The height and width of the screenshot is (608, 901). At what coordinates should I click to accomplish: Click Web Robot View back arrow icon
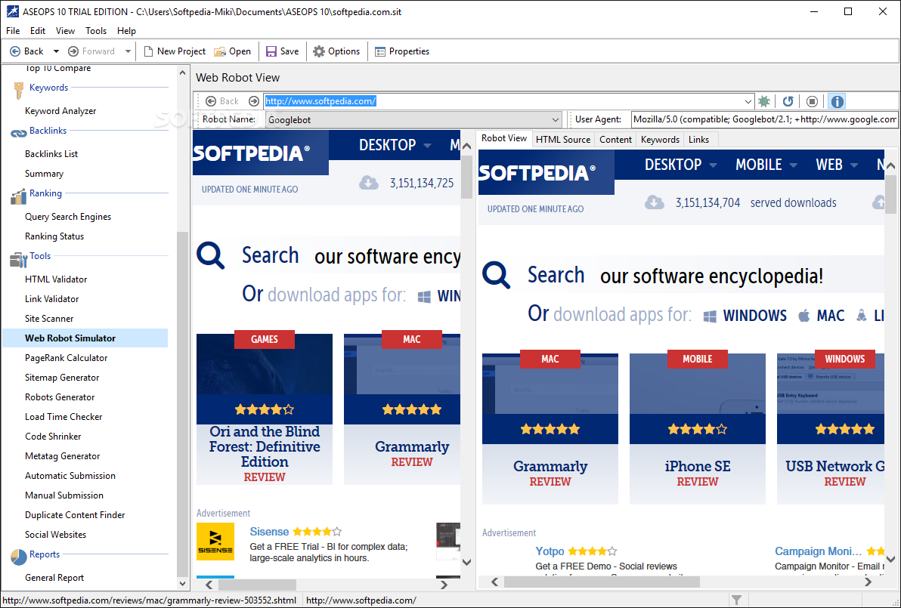(x=211, y=101)
